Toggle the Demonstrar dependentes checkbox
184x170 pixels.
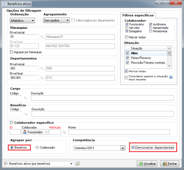(133, 148)
